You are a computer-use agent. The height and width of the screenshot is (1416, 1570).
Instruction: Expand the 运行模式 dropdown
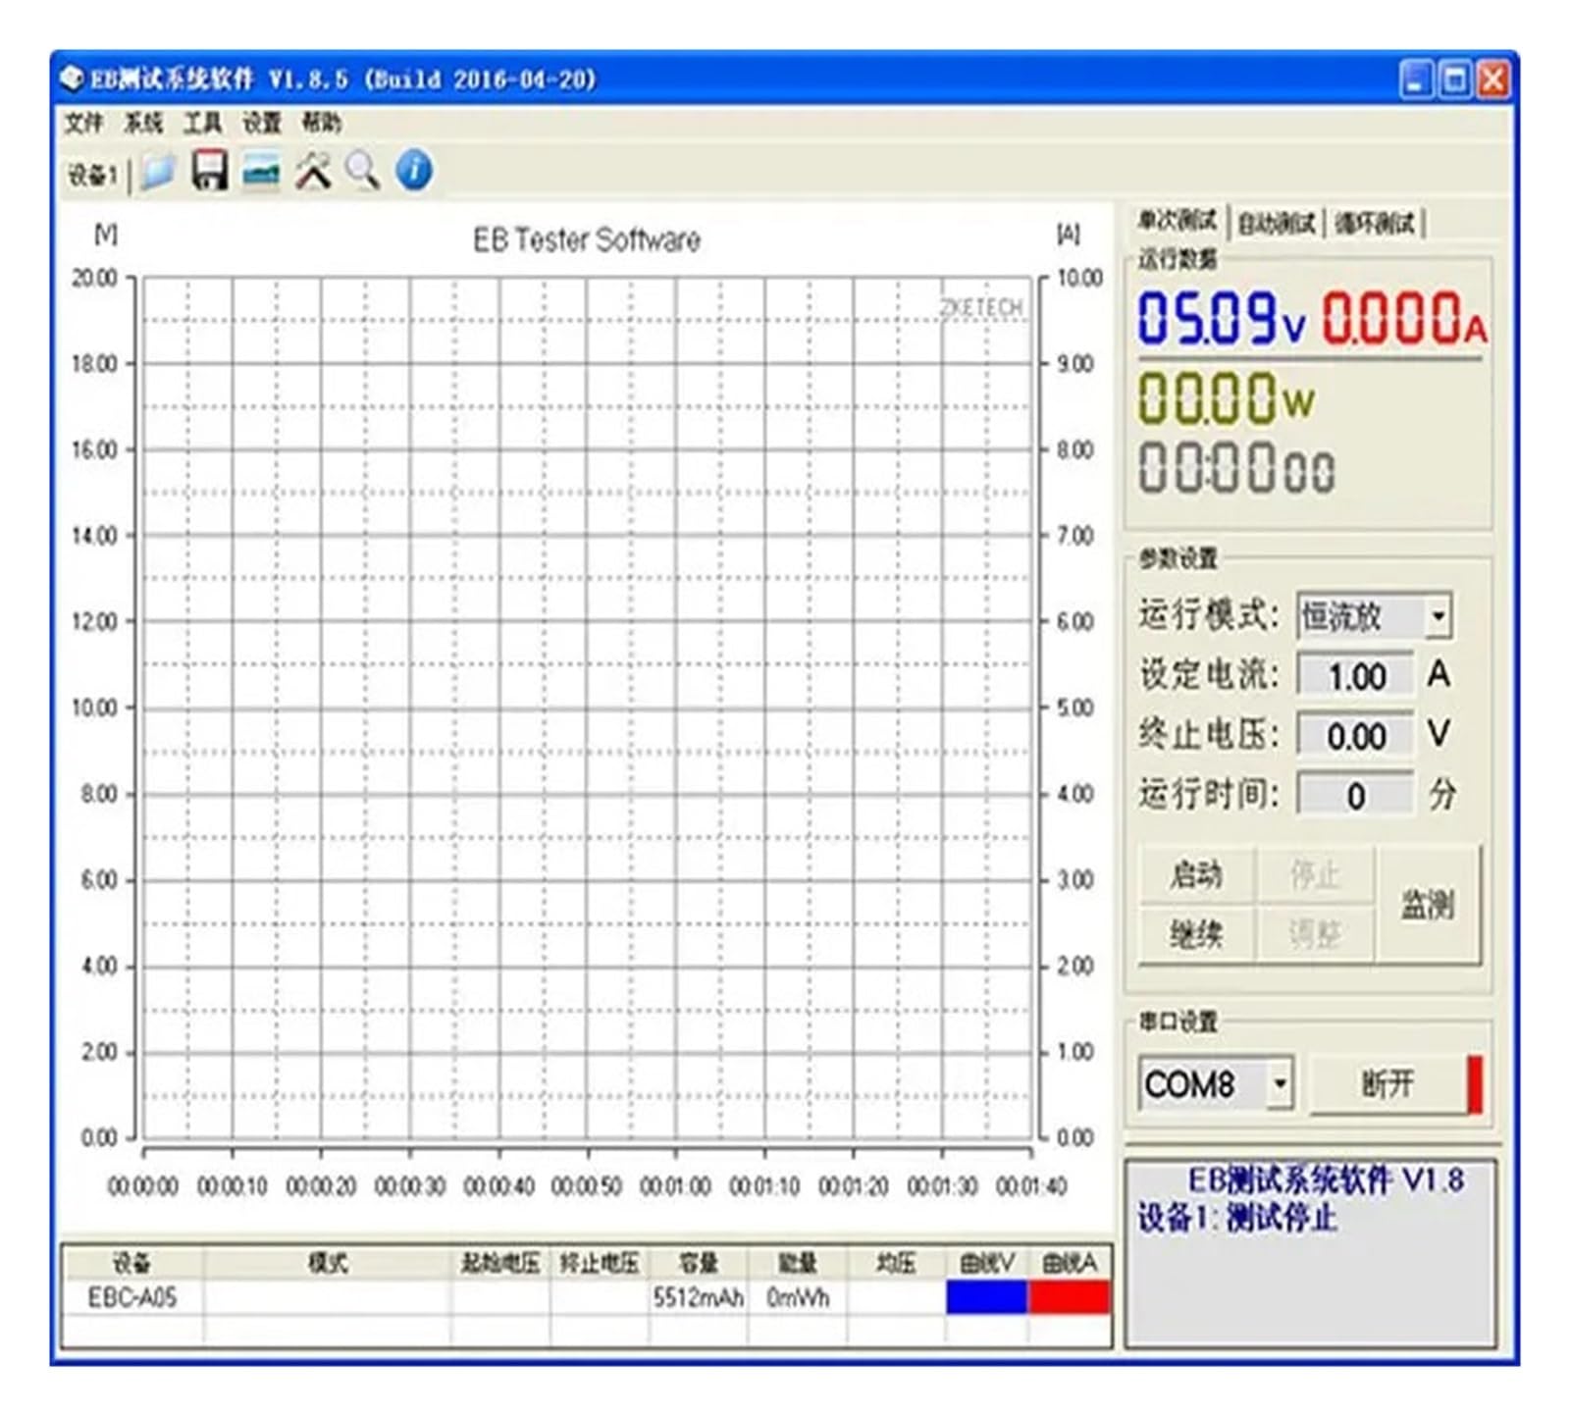pos(1439,616)
